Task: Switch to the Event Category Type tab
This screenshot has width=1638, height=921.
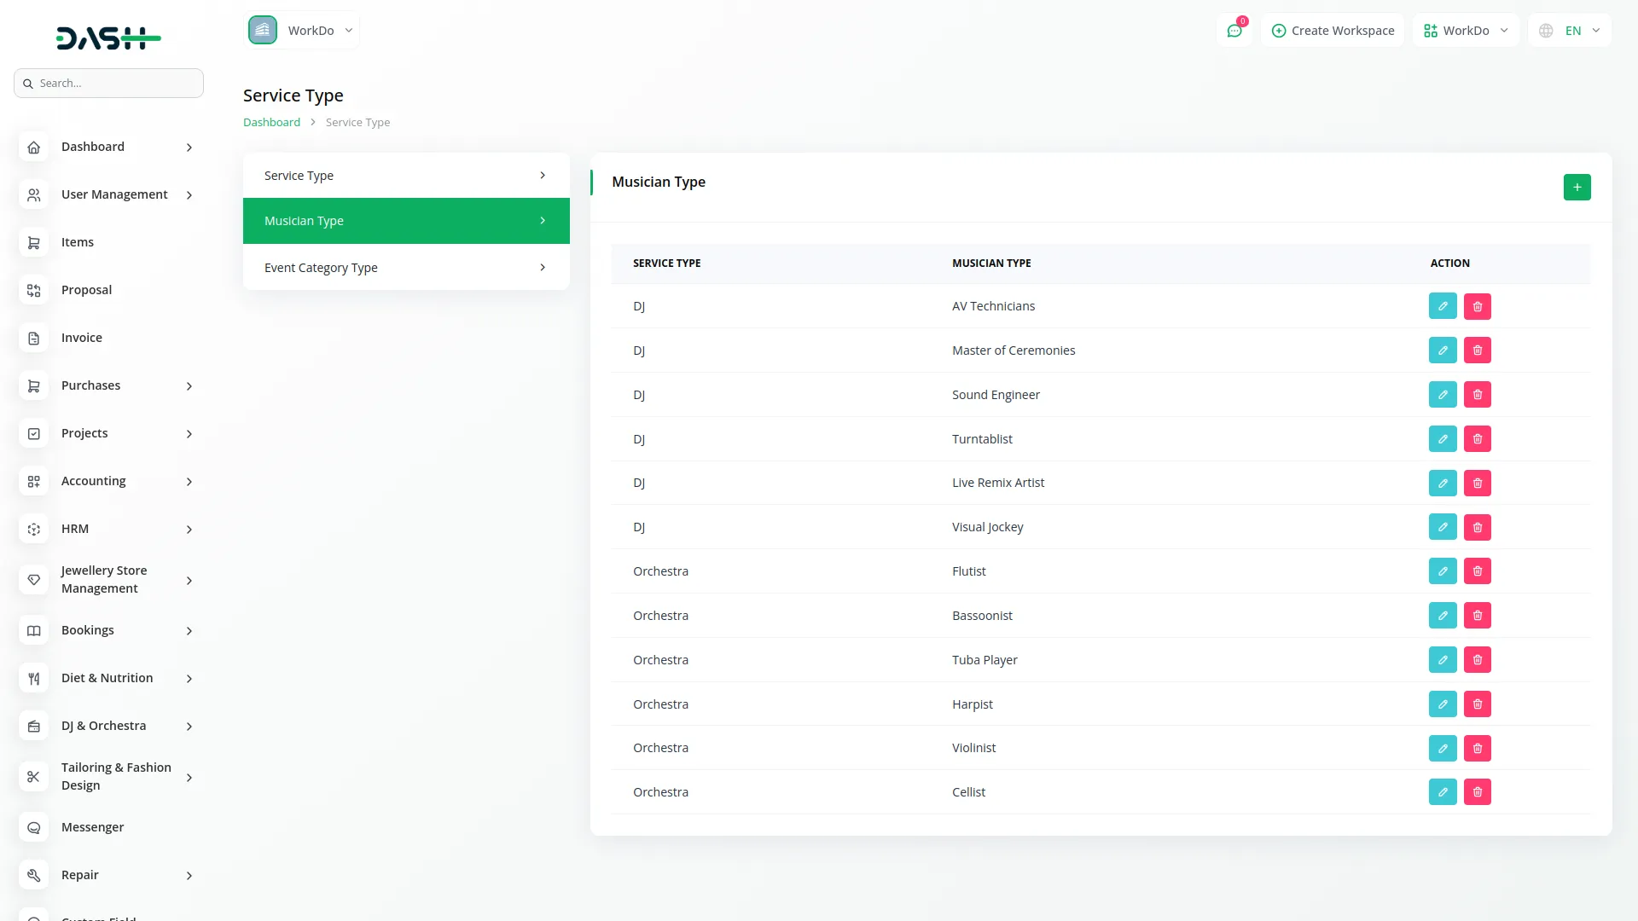Action: tap(406, 268)
